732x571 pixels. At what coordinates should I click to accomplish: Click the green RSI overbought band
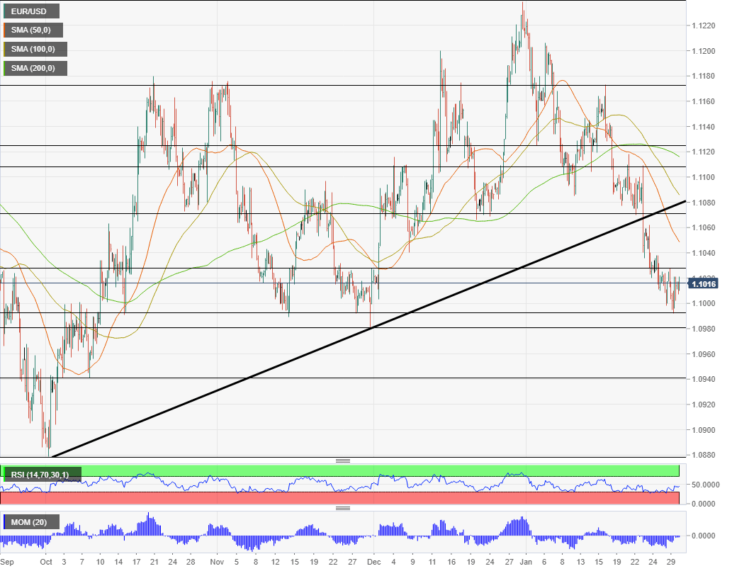click(339, 470)
